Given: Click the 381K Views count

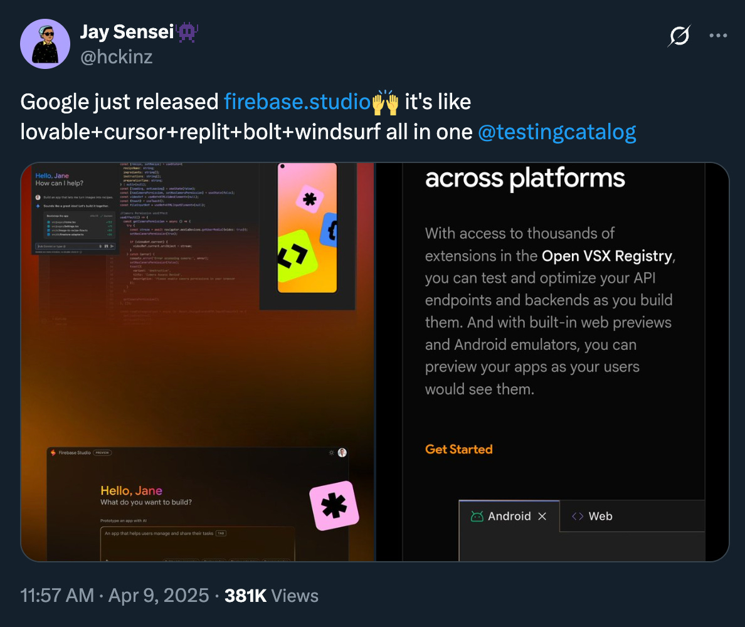Looking at the screenshot, I should point(272,596).
